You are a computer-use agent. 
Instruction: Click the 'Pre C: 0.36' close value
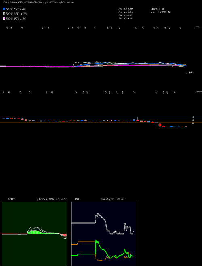click(x=126, y=19)
